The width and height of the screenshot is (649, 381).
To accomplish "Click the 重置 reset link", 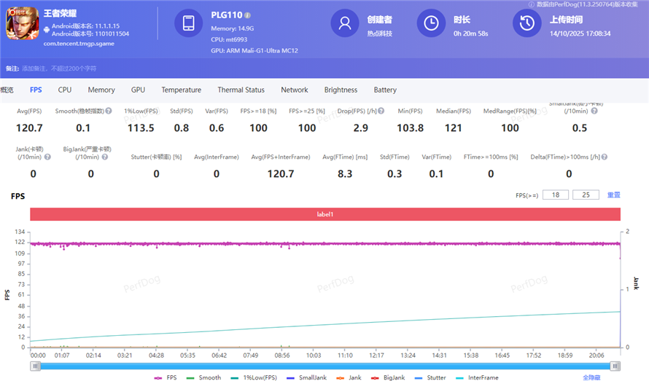I will click(614, 195).
